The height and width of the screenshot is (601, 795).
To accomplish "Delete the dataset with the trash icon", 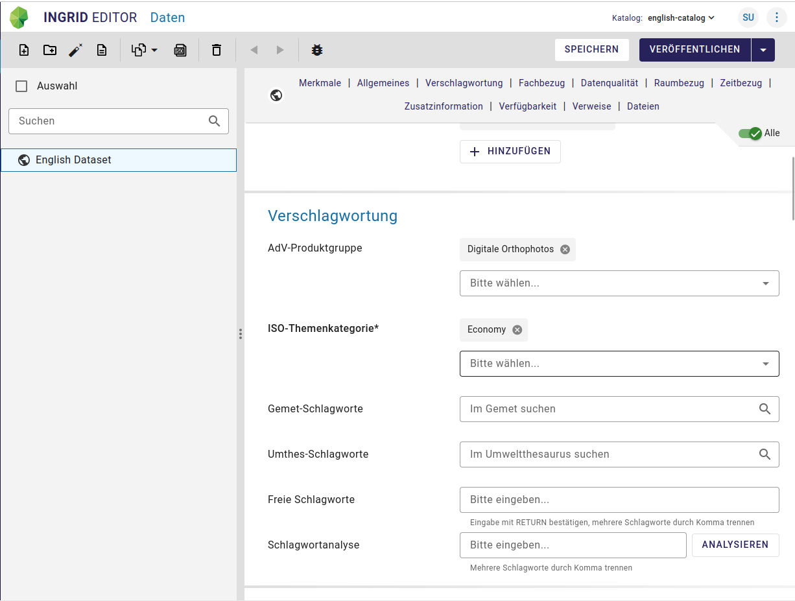I will (x=216, y=49).
